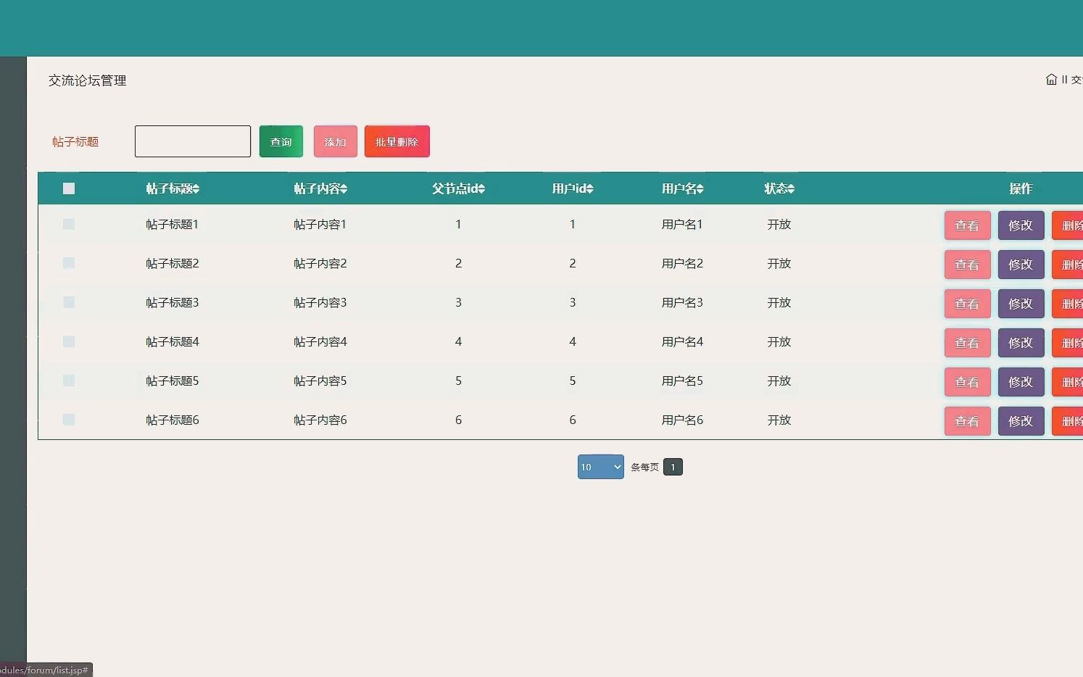Open the rows-per-page dropdown showing 10
1083x677 pixels.
(601, 467)
